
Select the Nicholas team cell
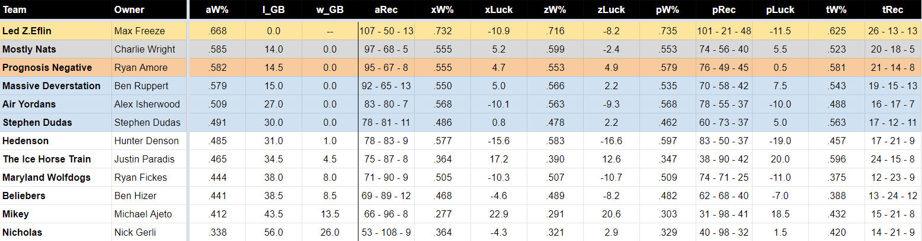point(56,232)
